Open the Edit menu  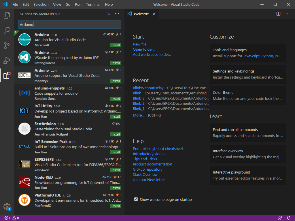click(26, 5)
